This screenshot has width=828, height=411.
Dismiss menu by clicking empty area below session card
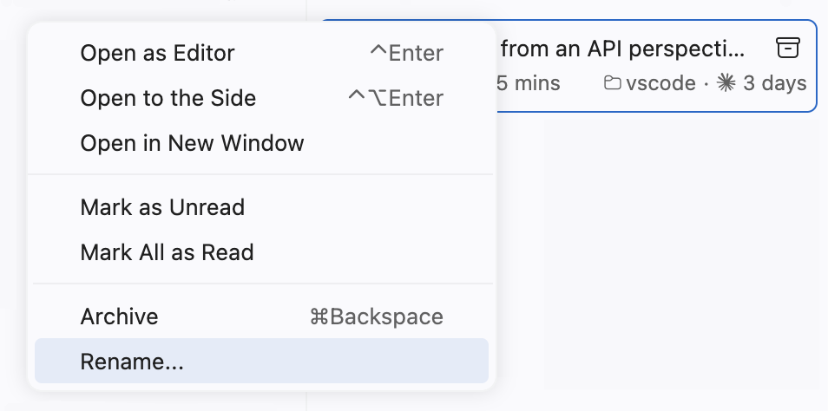click(x=660, y=260)
